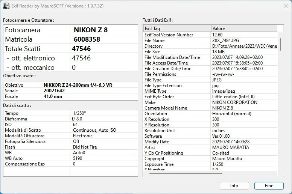
Task: Click the Exif Reader app icon in title bar
Action: tap(6, 6)
